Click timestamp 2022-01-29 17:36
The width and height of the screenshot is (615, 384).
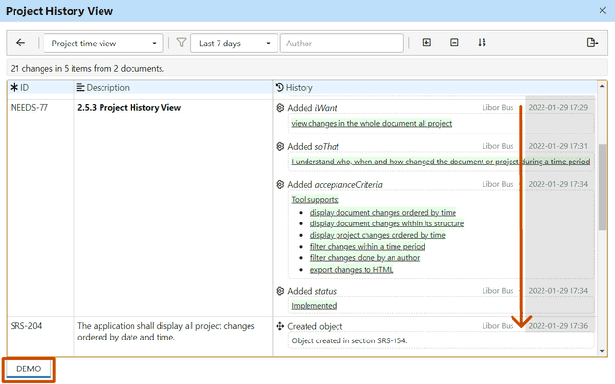click(558, 326)
